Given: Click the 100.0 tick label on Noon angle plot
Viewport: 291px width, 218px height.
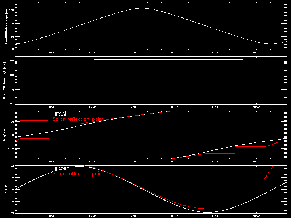Looking at the screenshot, I should (x=11, y=60).
